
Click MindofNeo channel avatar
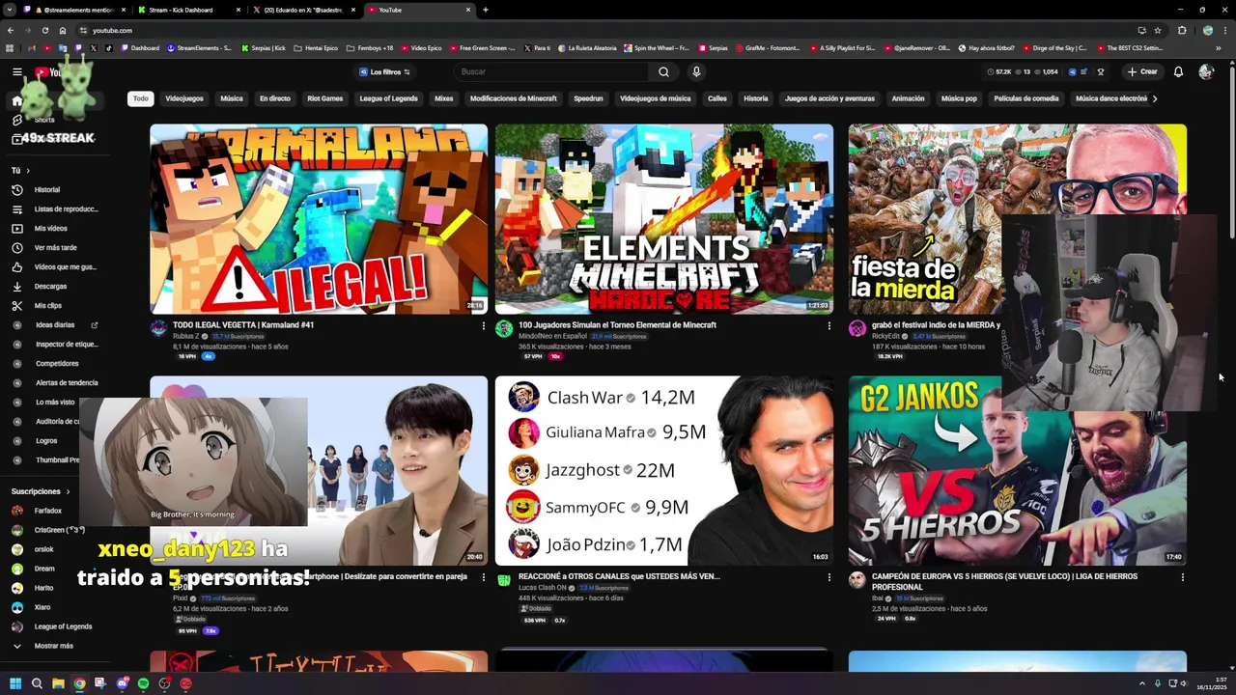[x=503, y=329]
